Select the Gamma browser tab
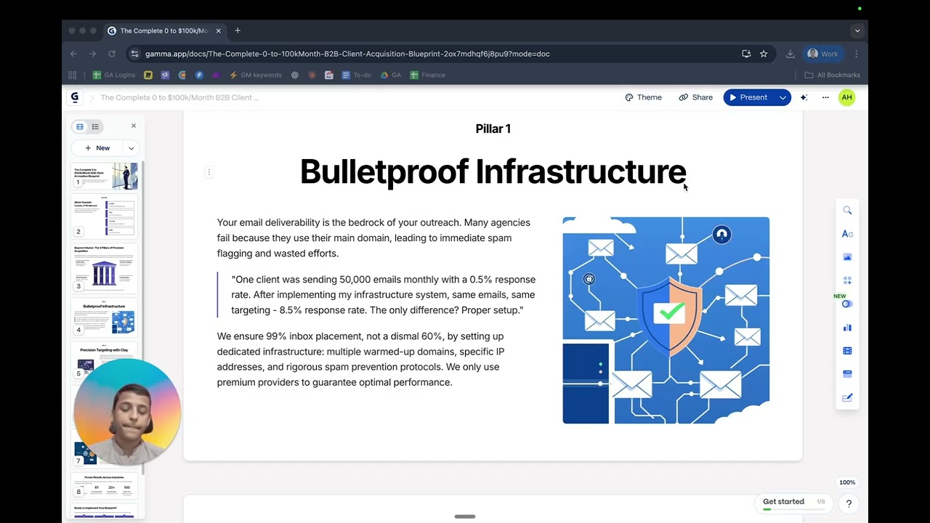 tap(165, 31)
